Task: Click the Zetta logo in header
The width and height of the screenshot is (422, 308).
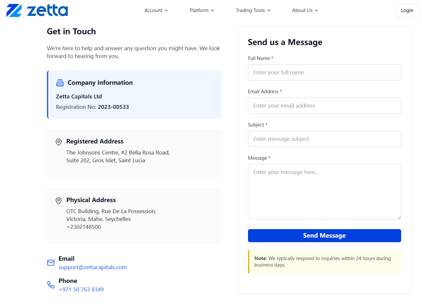Action: [37, 10]
